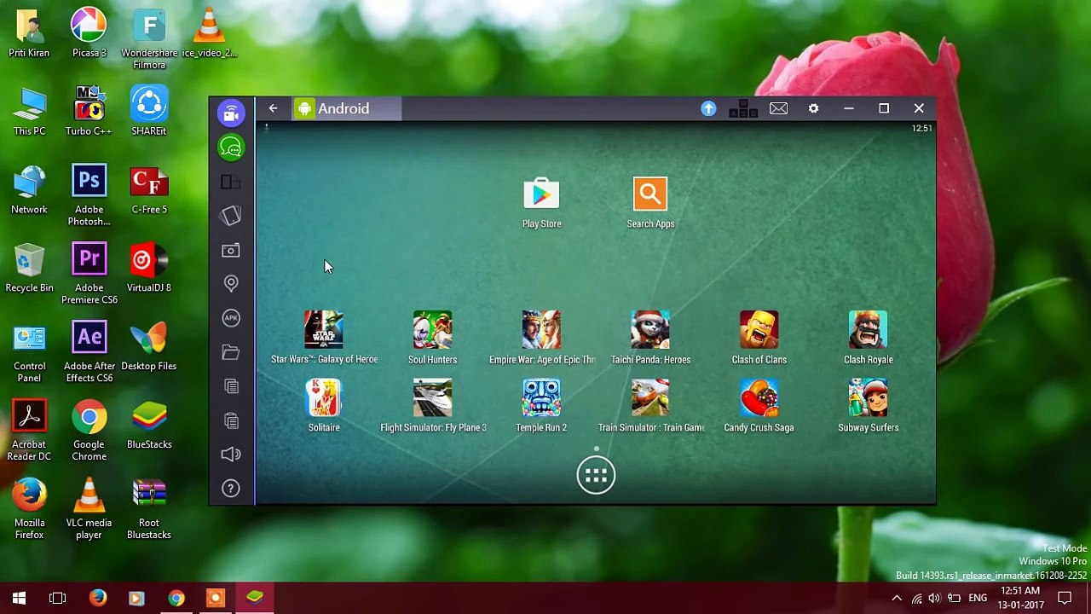The height and width of the screenshot is (614, 1091).
Task: Open the Action Center notifications icon
Action: pos(1065,598)
